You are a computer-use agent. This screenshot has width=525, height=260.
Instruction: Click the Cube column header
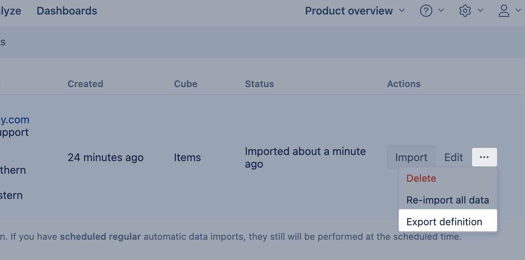tap(185, 84)
